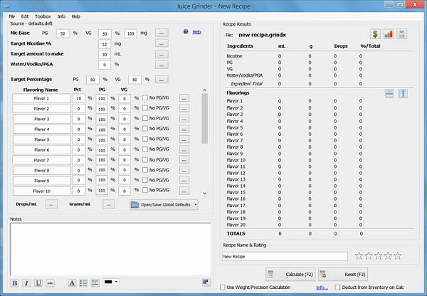Open Nic Base ellipsis options

pos(162,33)
